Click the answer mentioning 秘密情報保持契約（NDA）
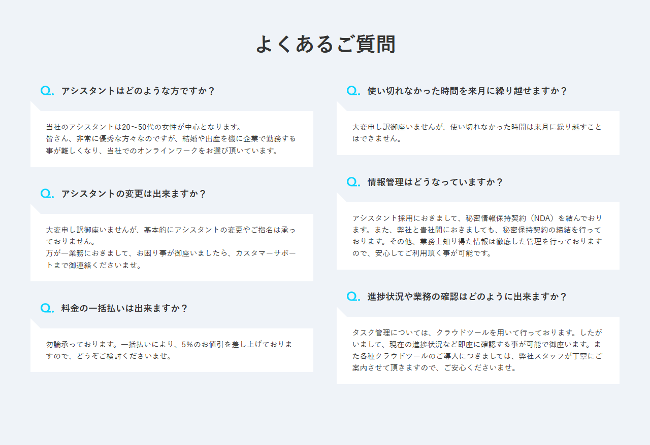This screenshot has height=445, width=650. point(478,236)
